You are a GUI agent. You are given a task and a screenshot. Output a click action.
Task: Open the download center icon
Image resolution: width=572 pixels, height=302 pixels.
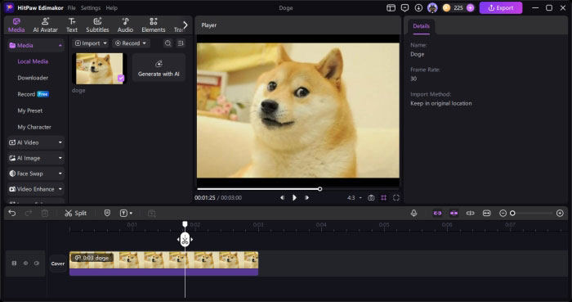coord(418,7)
